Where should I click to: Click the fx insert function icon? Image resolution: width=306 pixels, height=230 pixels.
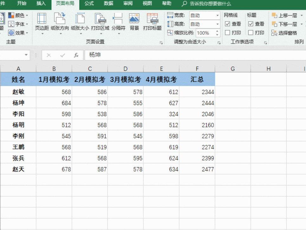point(76,55)
